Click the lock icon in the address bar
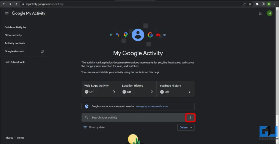 [x=23, y=4]
